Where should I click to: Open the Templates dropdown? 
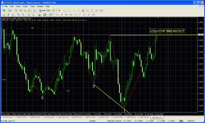point(51,15)
